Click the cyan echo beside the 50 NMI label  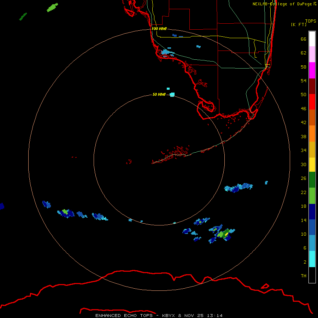pyautogui.click(x=172, y=94)
